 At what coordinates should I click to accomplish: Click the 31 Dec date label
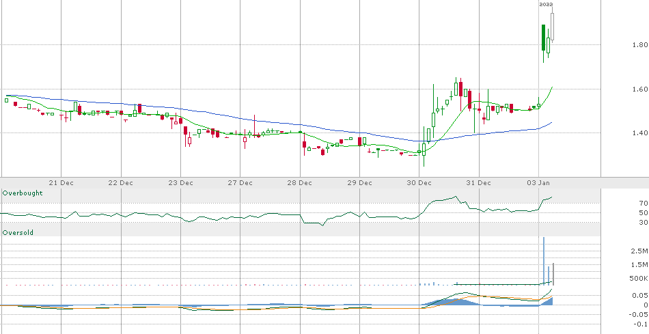pyautogui.click(x=479, y=182)
